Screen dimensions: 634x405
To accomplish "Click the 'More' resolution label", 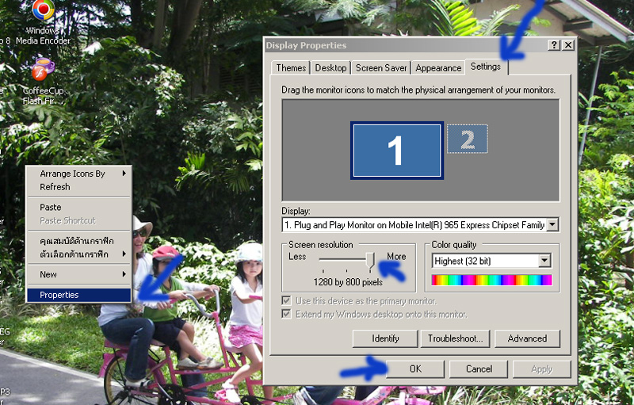I will click(x=396, y=257).
